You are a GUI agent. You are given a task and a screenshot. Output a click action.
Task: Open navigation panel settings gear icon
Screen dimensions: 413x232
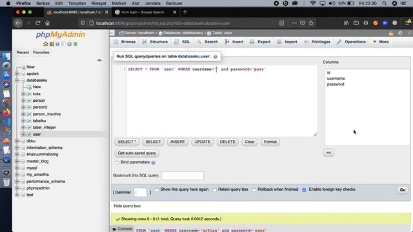69,44
